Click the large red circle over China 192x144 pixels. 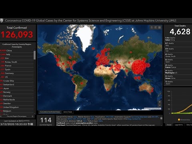click(x=139, y=67)
